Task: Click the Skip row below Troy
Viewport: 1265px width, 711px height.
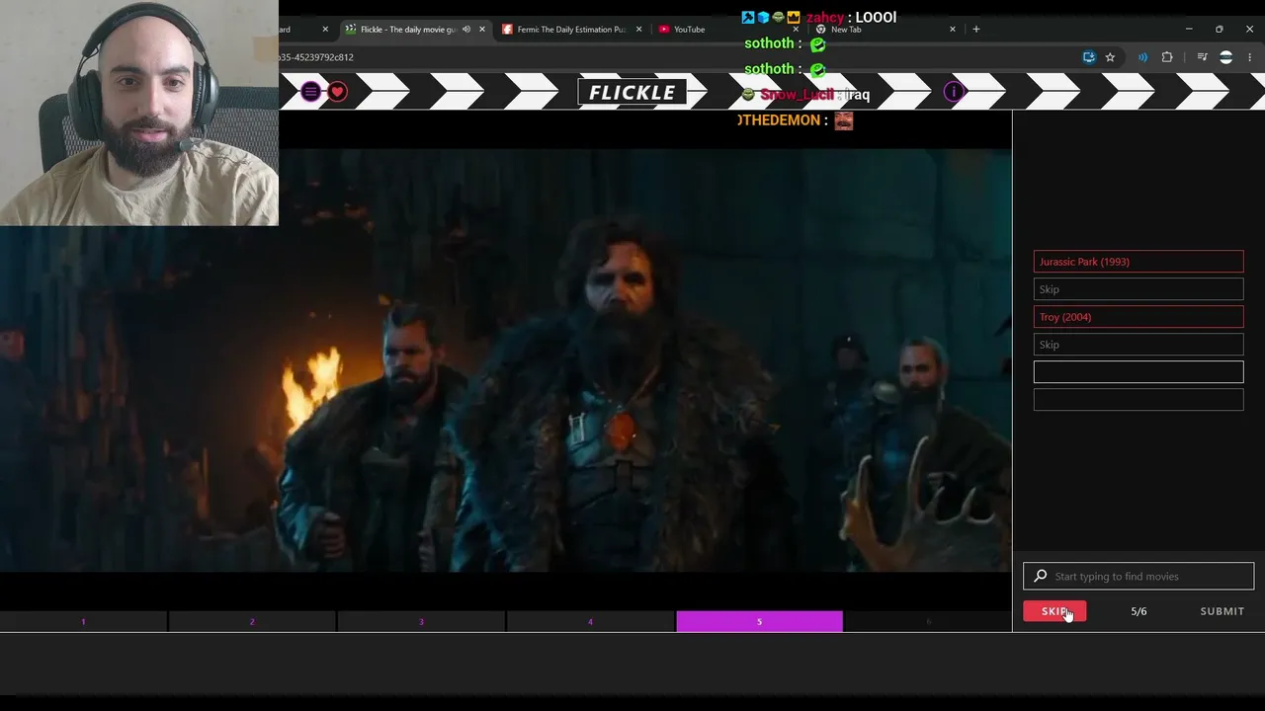Action: [1138, 345]
